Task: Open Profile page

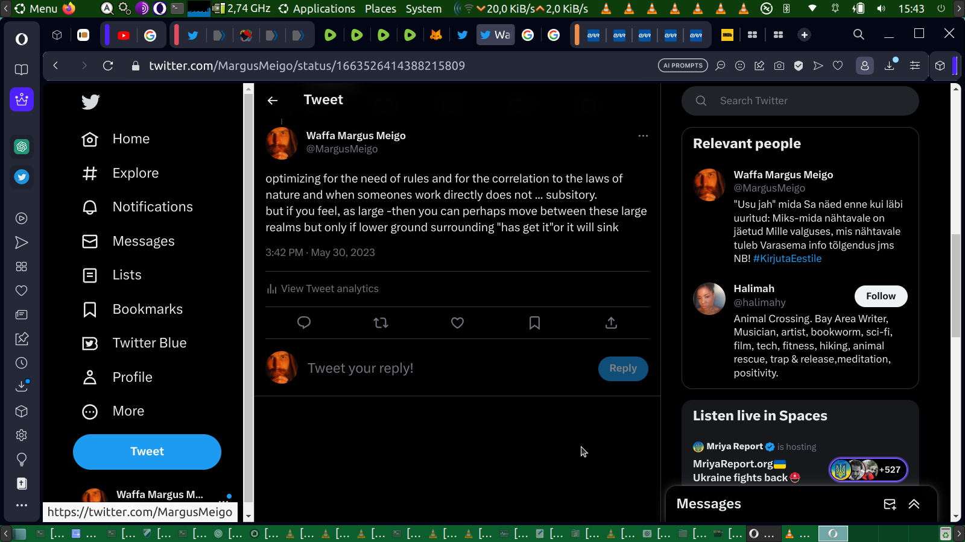Action: click(117, 378)
